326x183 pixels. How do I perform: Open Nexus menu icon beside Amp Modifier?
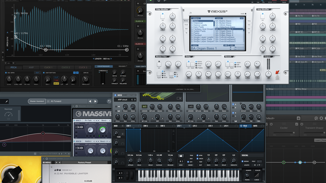(252, 10)
